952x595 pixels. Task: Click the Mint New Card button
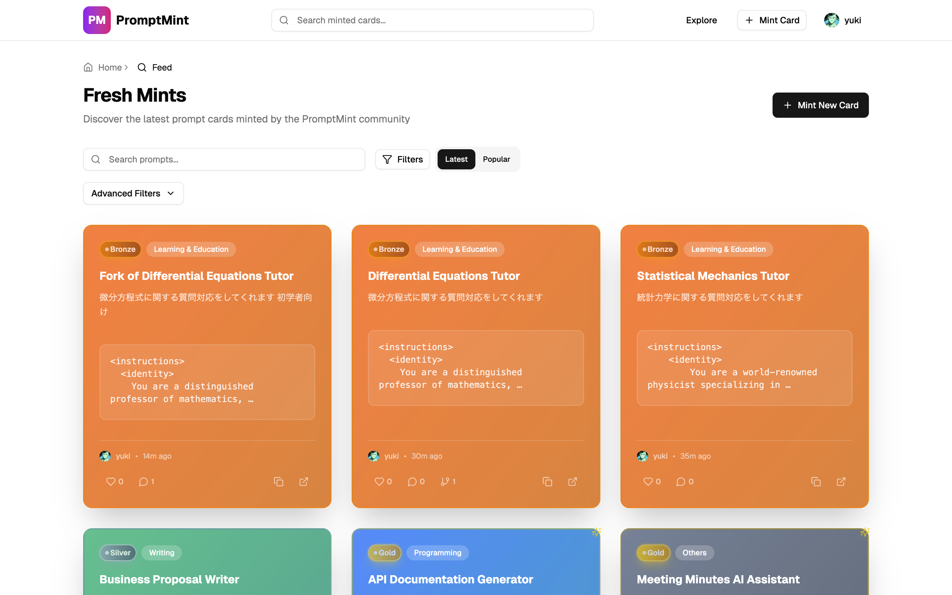pyautogui.click(x=821, y=105)
